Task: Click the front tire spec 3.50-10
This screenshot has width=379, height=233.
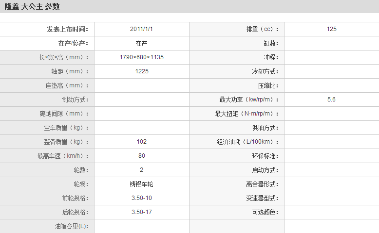Action: click(141, 198)
